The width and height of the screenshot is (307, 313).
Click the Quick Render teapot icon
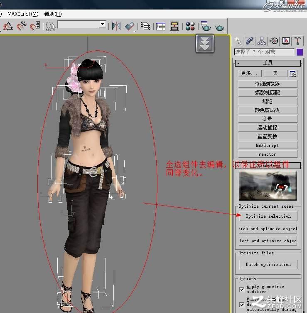click(219, 27)
